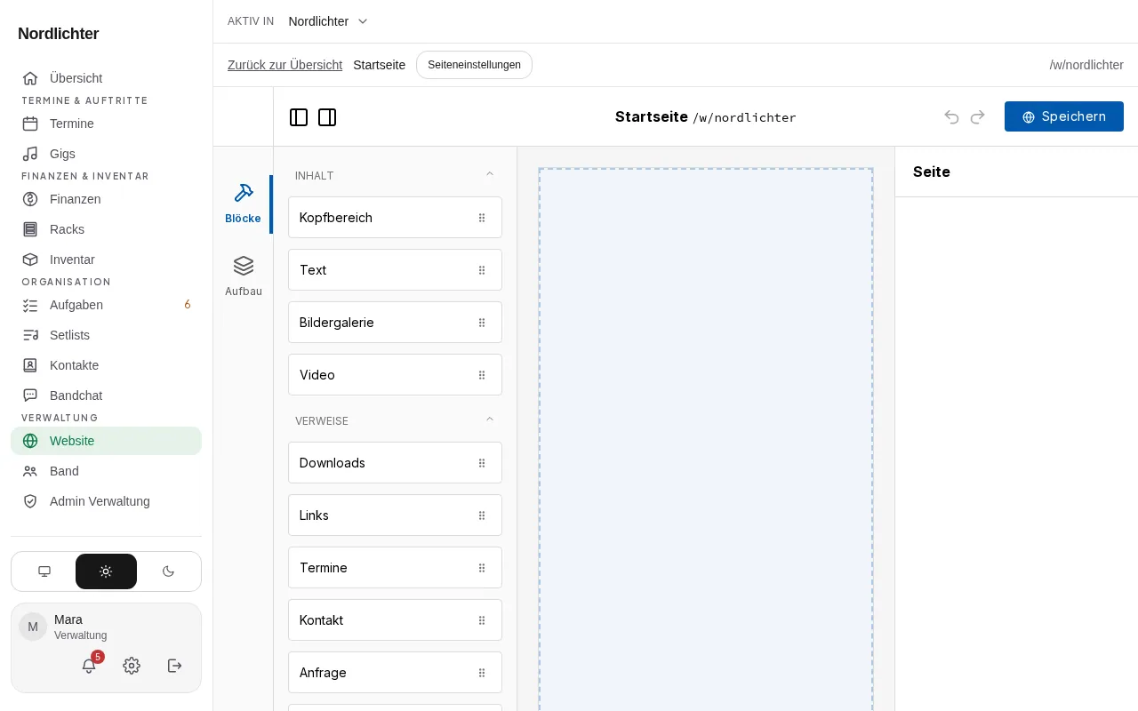Follow Zurück zur Übersicht link
Image resolution: width=1138 pixels, height=711 pixels.
coord(284,65)
